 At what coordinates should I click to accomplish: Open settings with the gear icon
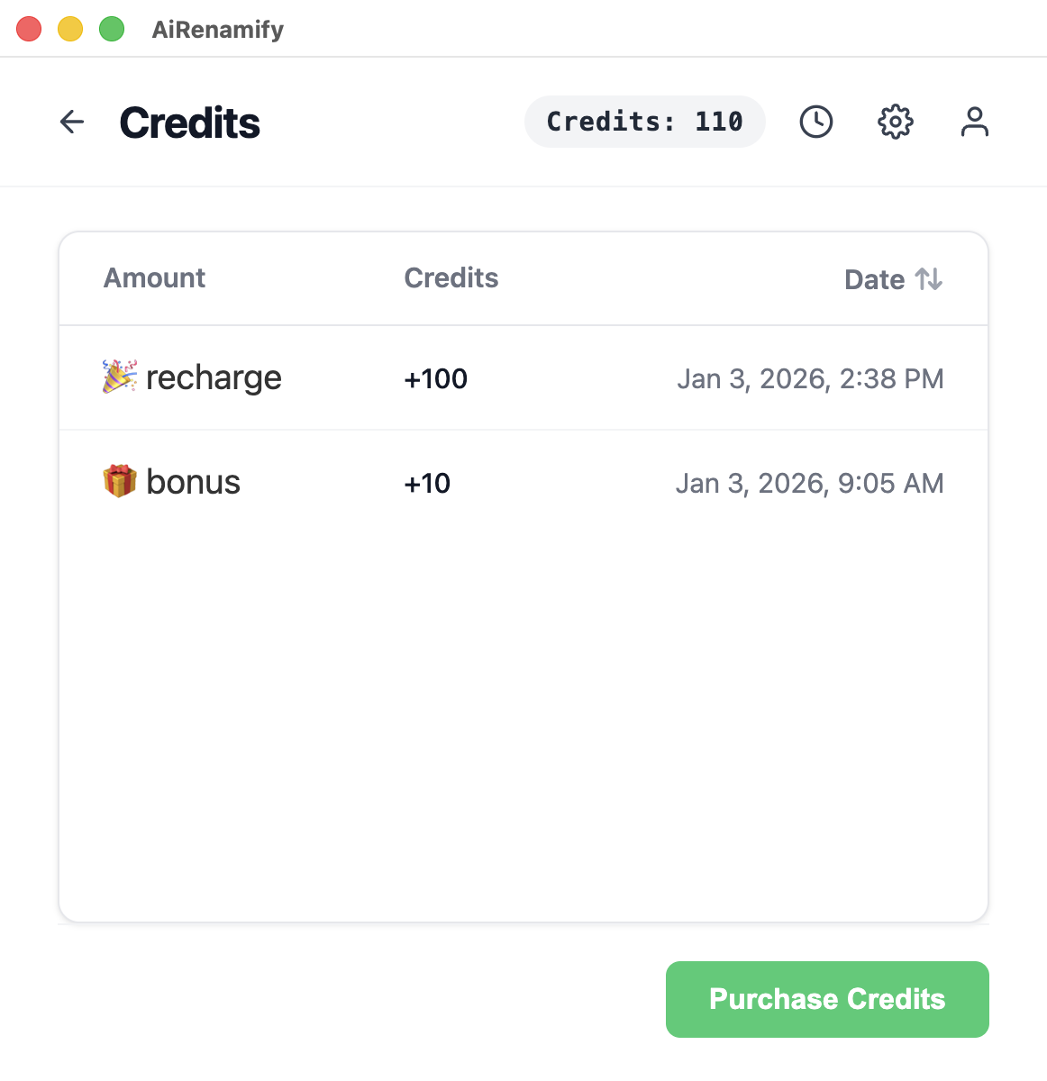point(896,122)
